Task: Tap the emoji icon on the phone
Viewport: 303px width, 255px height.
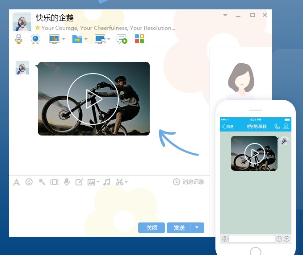Action: [x=279, y=239]
